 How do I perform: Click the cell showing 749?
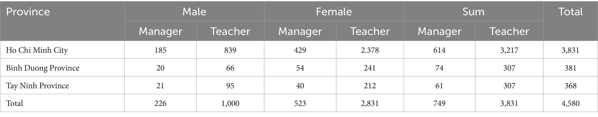pyautogui.click(x=439, y=103)
